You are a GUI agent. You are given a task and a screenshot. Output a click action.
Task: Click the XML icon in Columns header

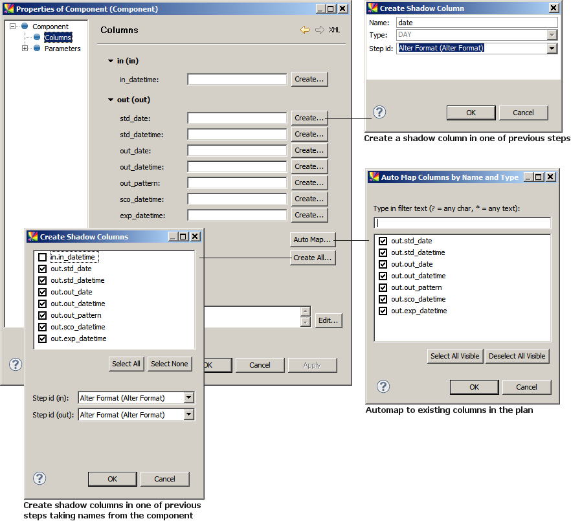point(334,30)
